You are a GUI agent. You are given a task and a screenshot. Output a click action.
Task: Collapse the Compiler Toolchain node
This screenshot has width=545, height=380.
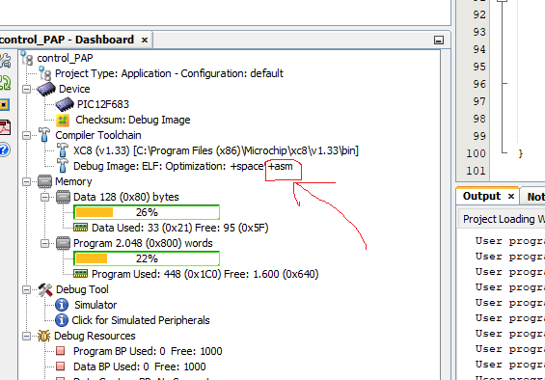26,136
